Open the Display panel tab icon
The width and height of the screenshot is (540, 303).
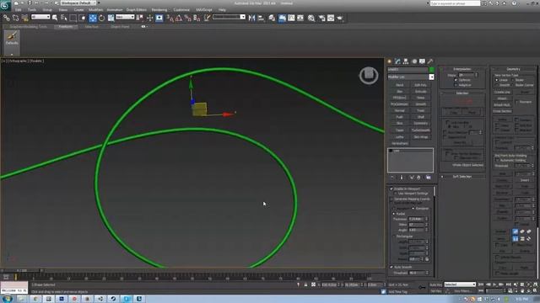(x=422, y=61)
